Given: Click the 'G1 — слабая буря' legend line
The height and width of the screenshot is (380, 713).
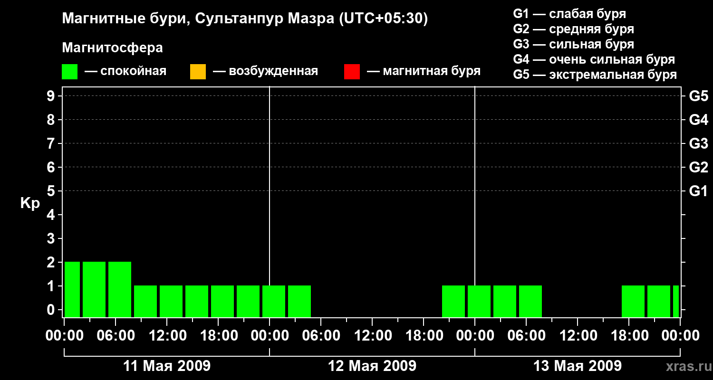Looking at the screenshot, I should point(569,14).
